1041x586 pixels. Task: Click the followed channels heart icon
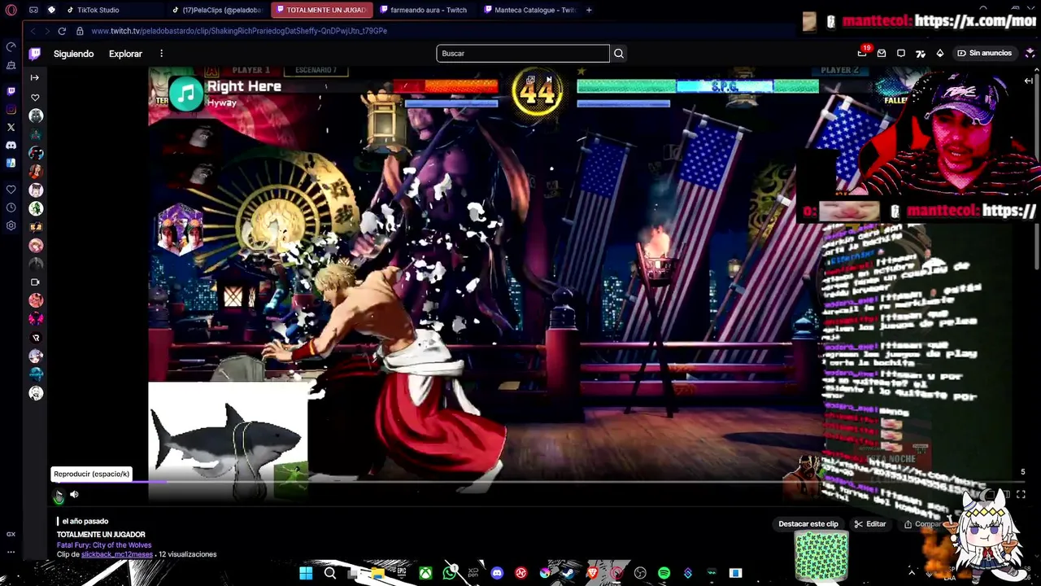pyautogui.click(x=35, y=98)
